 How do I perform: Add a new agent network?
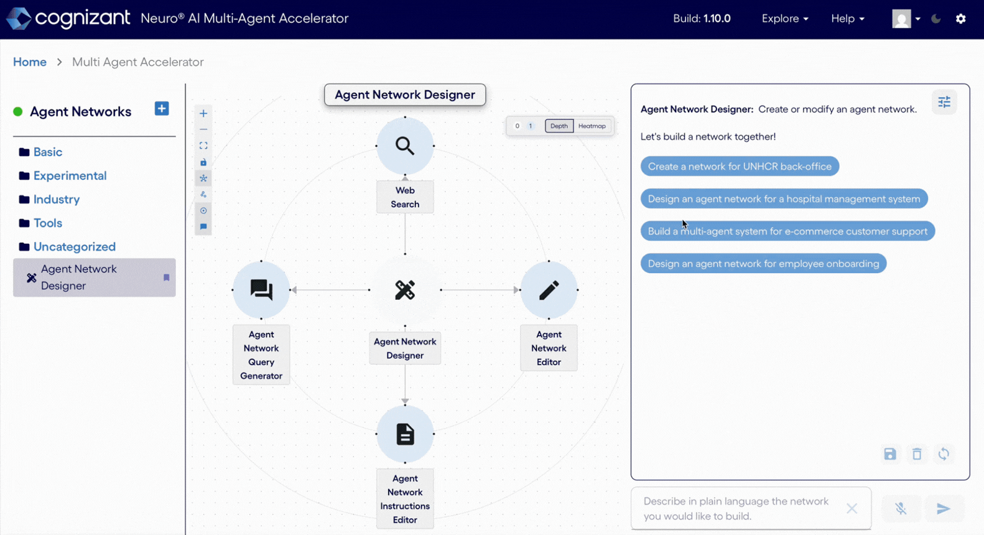click(162, 109)
